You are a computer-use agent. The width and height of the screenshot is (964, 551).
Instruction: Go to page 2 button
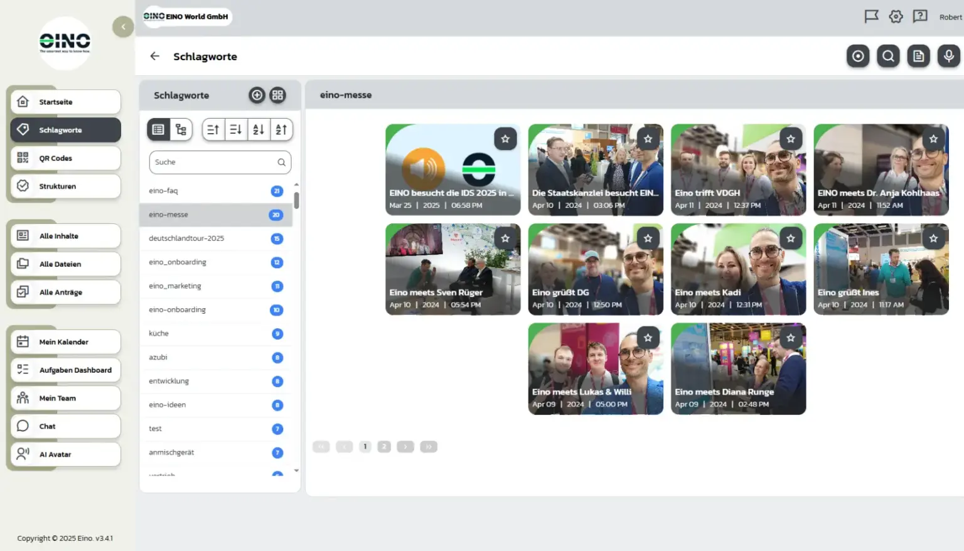point(384,447)
